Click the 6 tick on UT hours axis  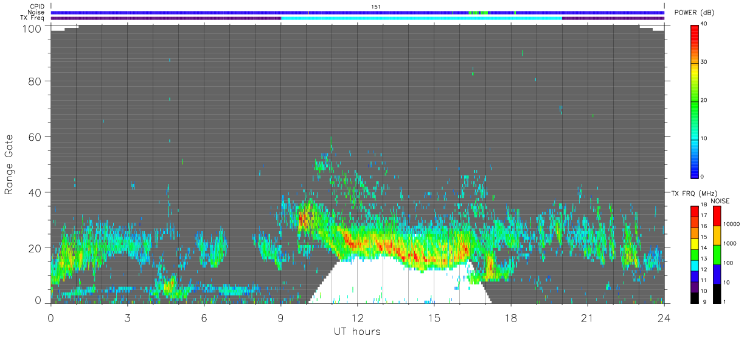pyautogui.click(x=204, y=317)
